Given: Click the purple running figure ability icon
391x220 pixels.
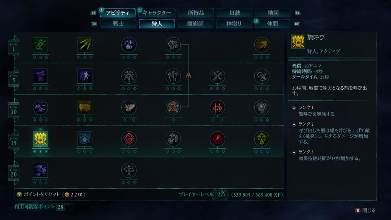Looking at the screenshot, I should tap(40, 76).
